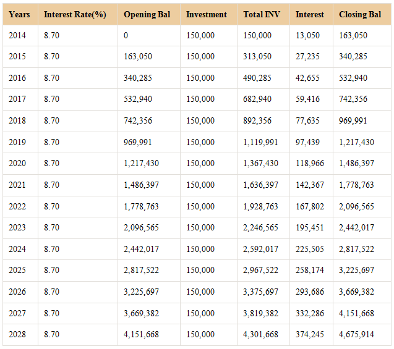394x349 pixels.
Task: Click the 2018 interest rate cell
Action: 52,121
